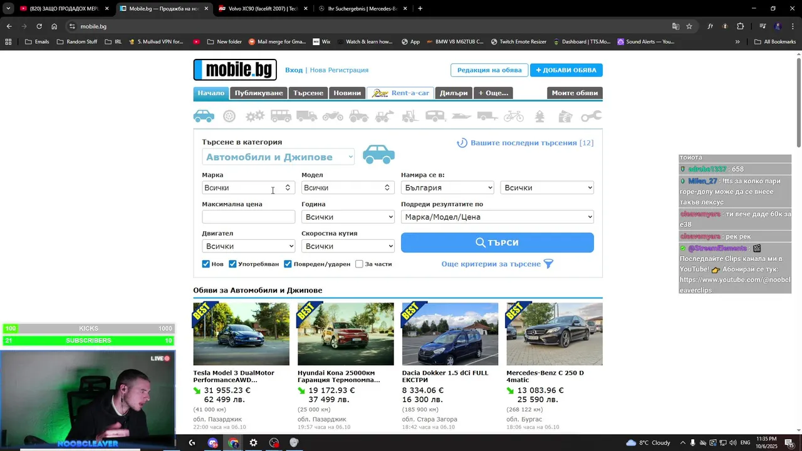Viewport: 802px width, 451px height.
Task: Open the България location dropdown
Action: point(447,187)
